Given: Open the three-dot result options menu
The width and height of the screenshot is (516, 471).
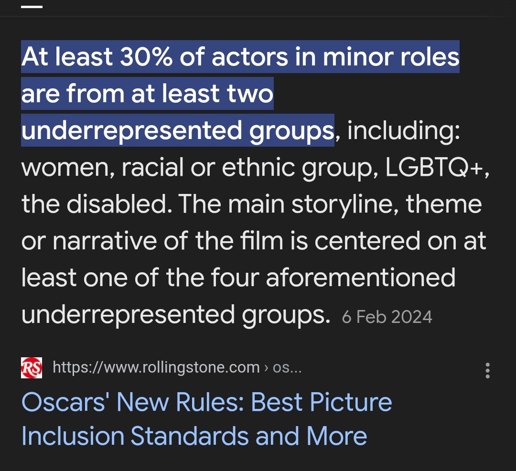Looking at the screenshot, I should click(x=487, y=371).
